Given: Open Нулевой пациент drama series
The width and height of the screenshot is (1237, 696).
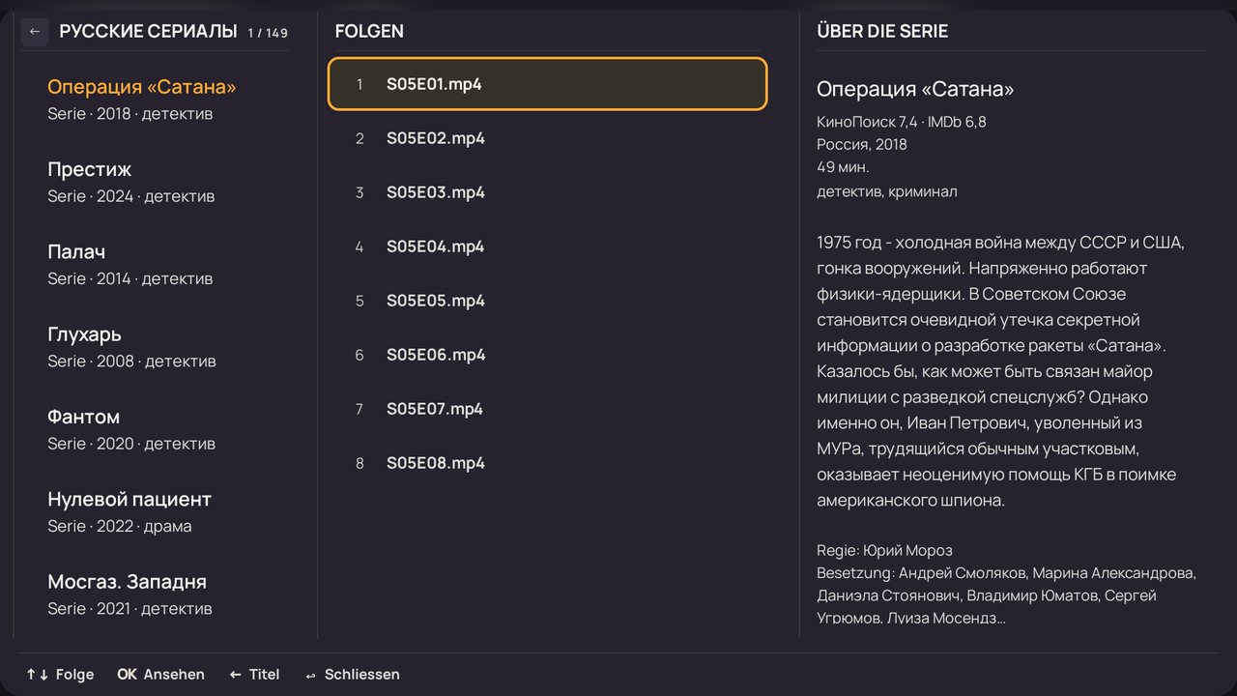Looking at the screenshot, I should click(165, 511).
